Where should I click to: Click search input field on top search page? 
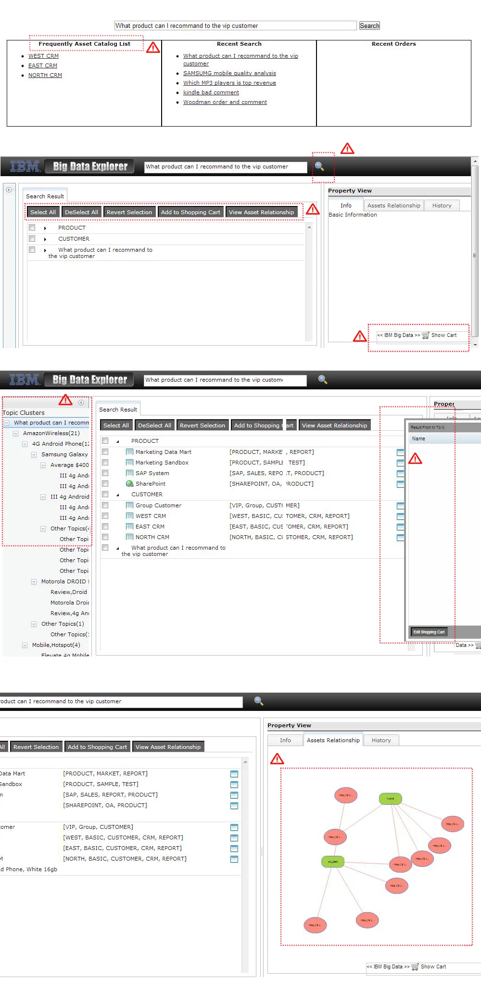tap(235, 26)
